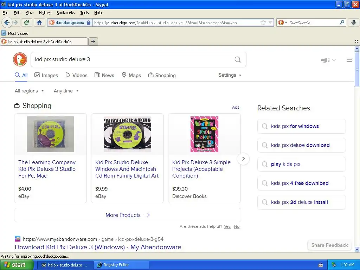Open the megaphone announcements icon

(x=325, y=60)
